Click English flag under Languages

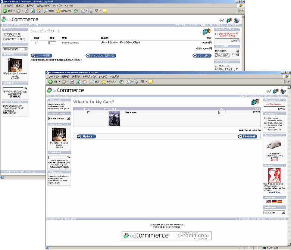coord(269,202)
